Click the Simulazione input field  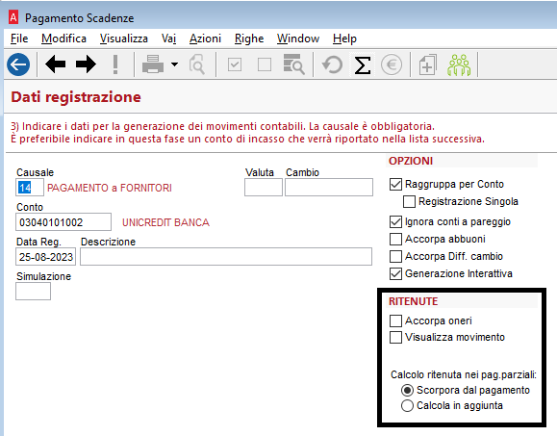point(33,292)
